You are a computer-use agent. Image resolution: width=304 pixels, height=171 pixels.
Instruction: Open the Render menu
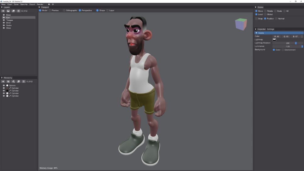point(40,4)
